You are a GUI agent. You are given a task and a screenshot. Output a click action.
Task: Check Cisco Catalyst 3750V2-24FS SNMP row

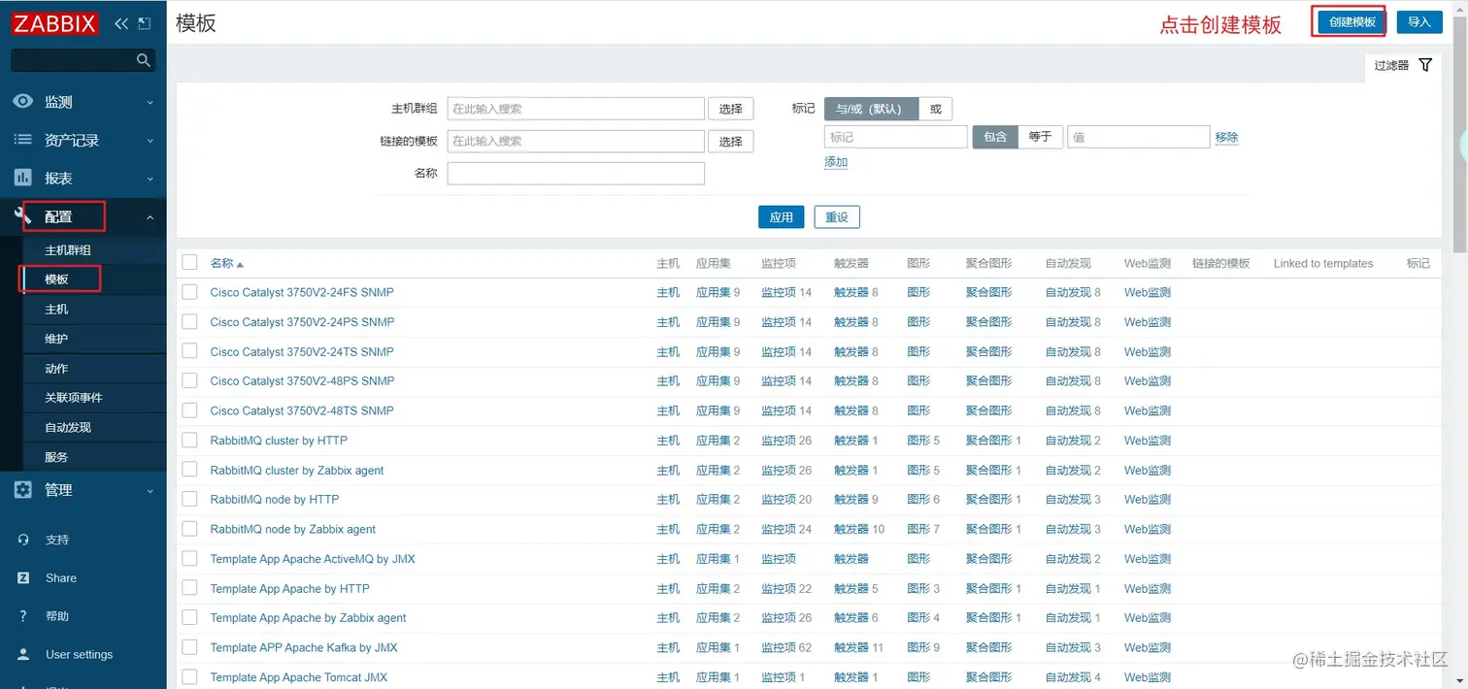click(x=189, y=292)
